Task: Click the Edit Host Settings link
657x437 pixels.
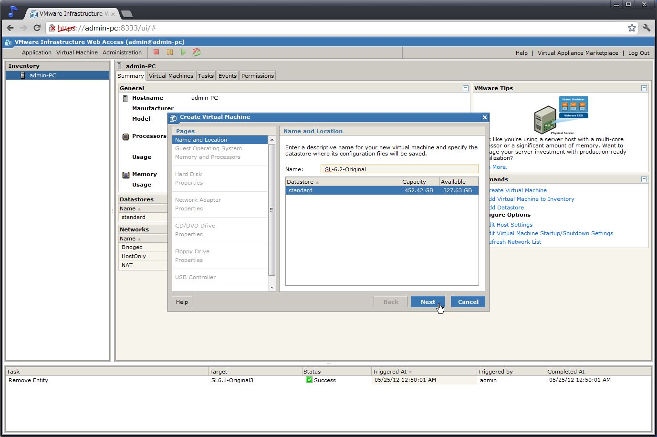Action: [x=511, y=225]
